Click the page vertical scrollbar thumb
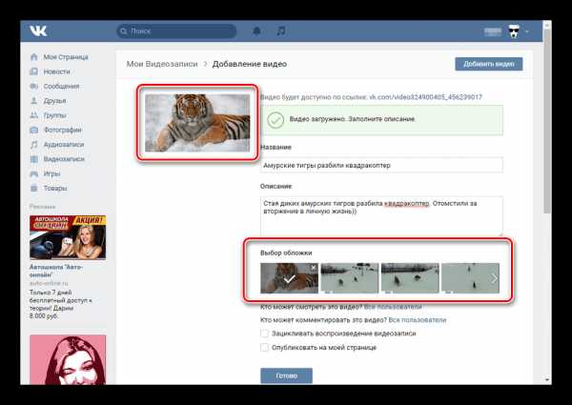The image size is (572, 405). click(x=547, y=120)
